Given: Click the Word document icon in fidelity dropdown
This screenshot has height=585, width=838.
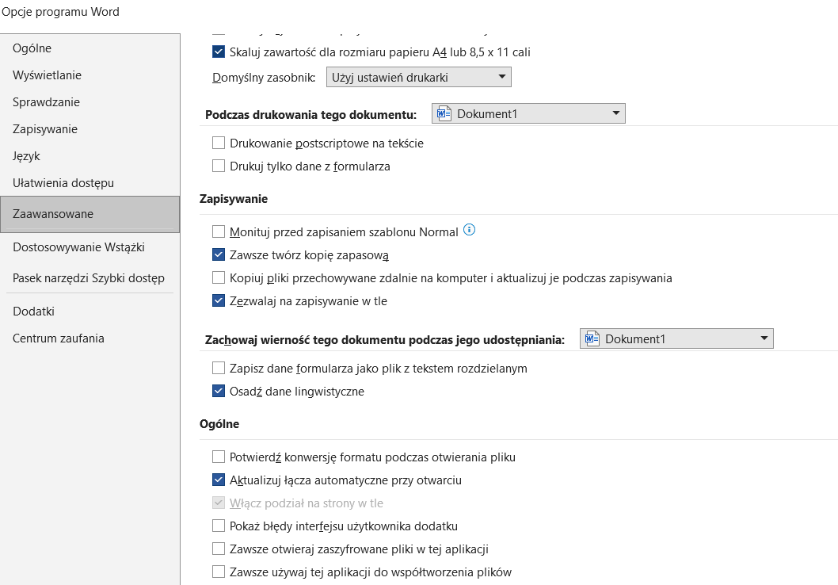Looking at the screenshot, I should pos(592,338).
